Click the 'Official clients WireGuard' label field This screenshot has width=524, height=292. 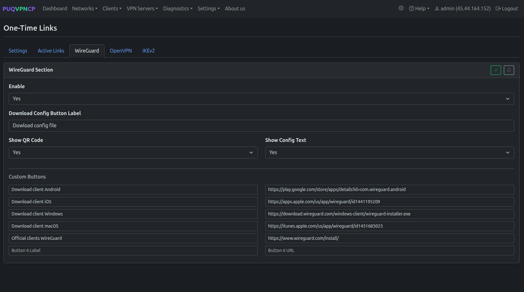click(x=133, y=238)
